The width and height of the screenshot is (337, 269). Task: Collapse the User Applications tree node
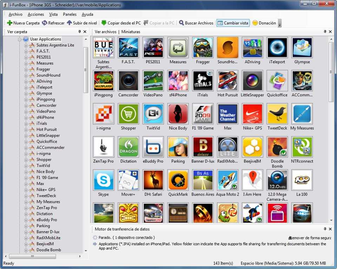pos(20,39)
